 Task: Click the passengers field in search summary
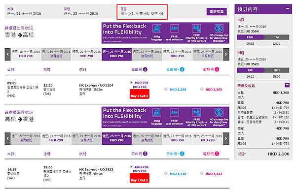pos(142,12)
